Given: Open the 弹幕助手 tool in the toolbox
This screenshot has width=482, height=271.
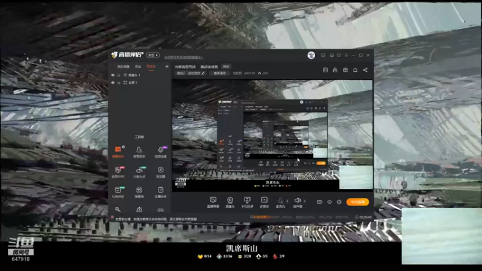Looking at the screenshot, I should click(x=118, y=152).
